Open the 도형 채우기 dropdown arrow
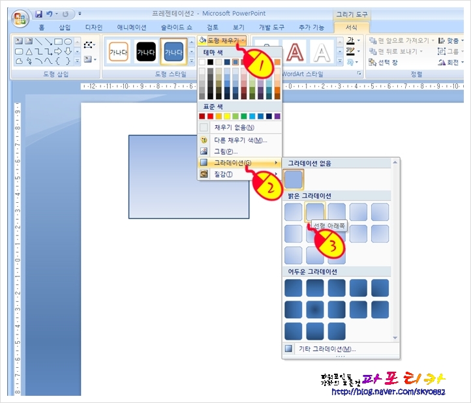471x403 pixels. (243, 40)
